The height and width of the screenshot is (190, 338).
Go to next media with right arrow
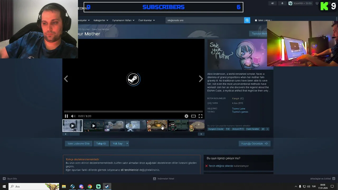click(201, 79)
